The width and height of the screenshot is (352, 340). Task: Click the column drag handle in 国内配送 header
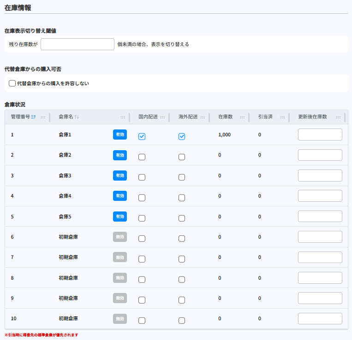162,117
